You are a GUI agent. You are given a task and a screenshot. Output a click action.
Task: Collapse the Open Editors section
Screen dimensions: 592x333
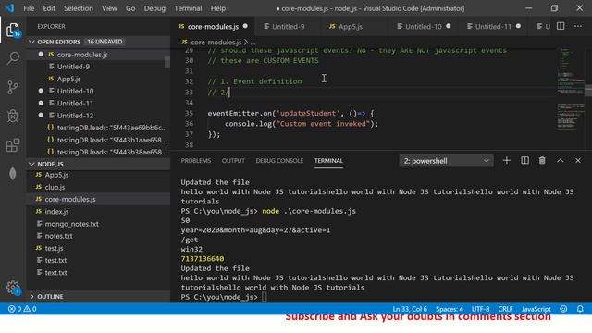98,42
